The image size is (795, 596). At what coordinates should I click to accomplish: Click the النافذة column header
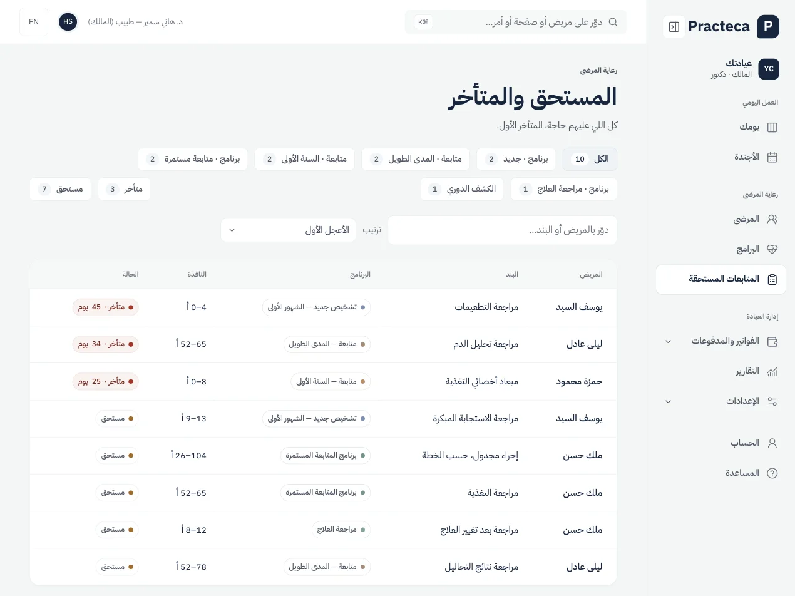point(197,274)
